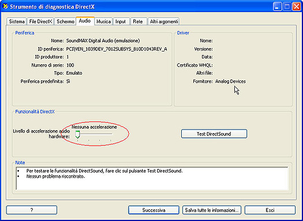
Task: Click the DirectX icon in title bar
Action: pyautogui.click(x=5, y=6)
